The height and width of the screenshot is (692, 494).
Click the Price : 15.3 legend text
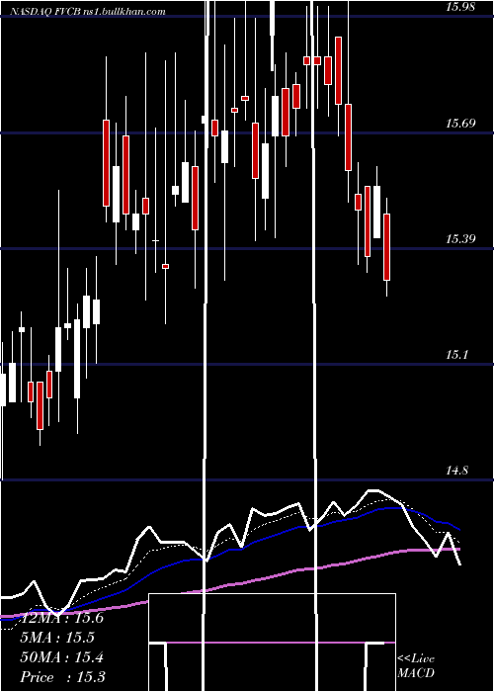pos(62,677)
